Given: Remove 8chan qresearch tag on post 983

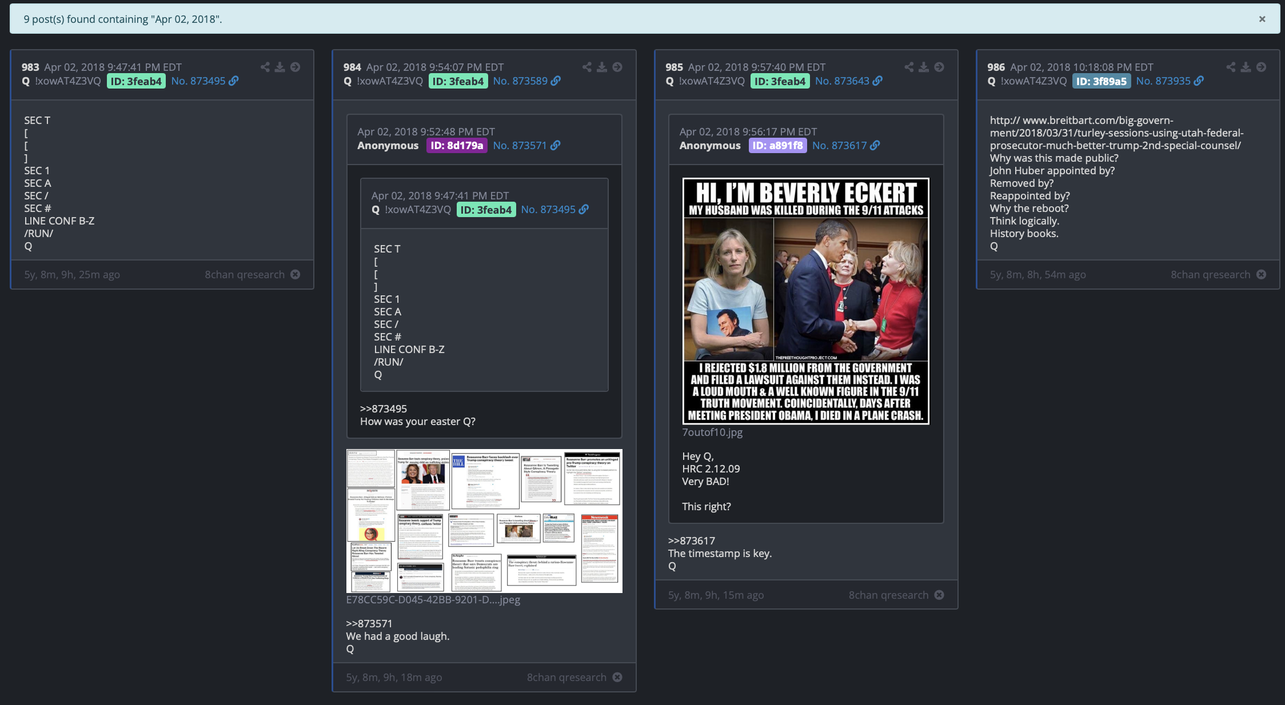Looking at the screenshot, I should (295, 275).
